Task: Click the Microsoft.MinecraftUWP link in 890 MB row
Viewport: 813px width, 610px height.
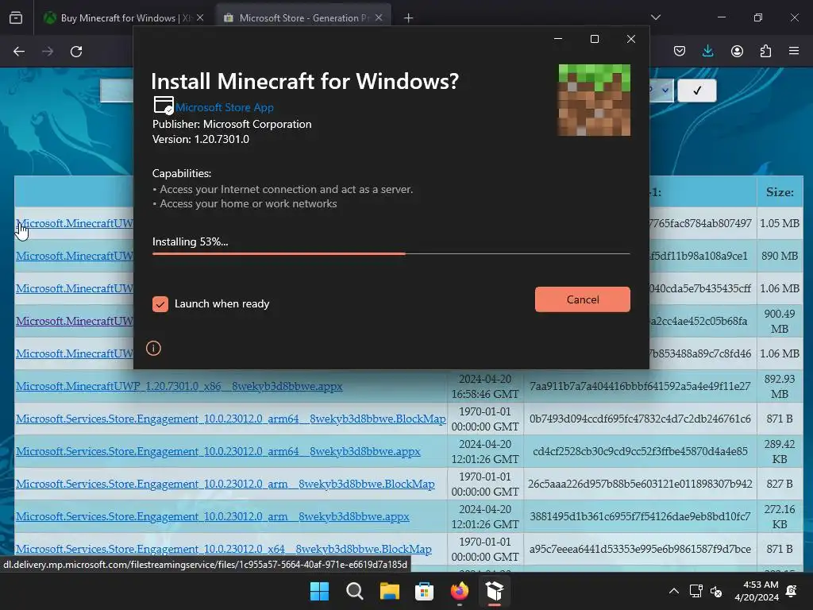Action: point(75,257)
